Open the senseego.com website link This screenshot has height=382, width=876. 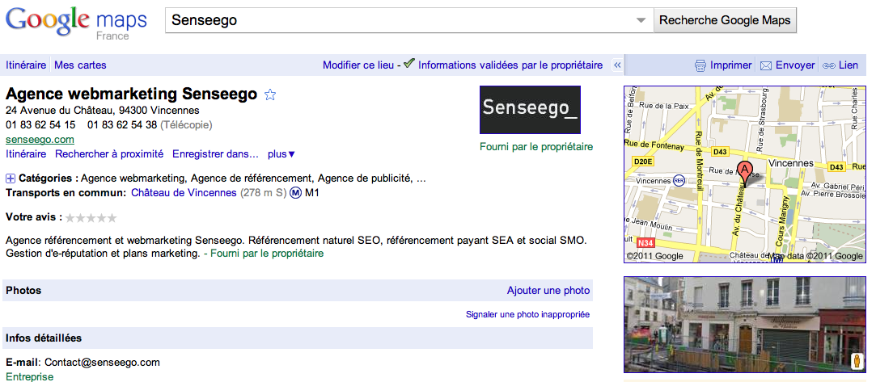pos(40,140)
